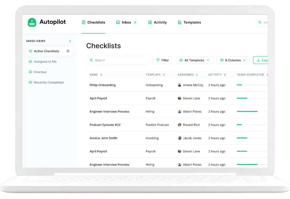Click the Inbox unread count badge
The image size is (290, 199).
click(x=135, y=23)
